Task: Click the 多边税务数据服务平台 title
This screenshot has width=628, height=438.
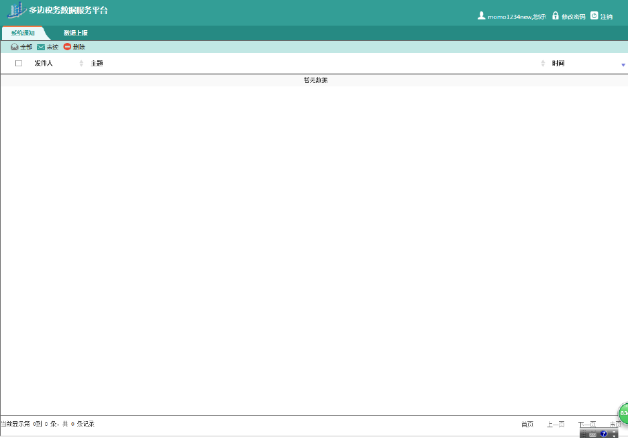Action: 68,11
